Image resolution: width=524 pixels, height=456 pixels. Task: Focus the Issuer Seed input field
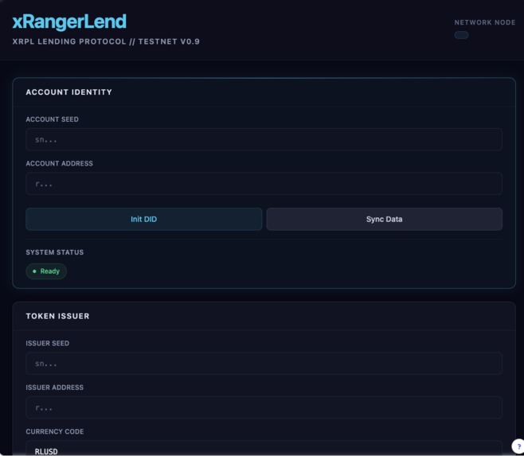[x=264, y=364]
